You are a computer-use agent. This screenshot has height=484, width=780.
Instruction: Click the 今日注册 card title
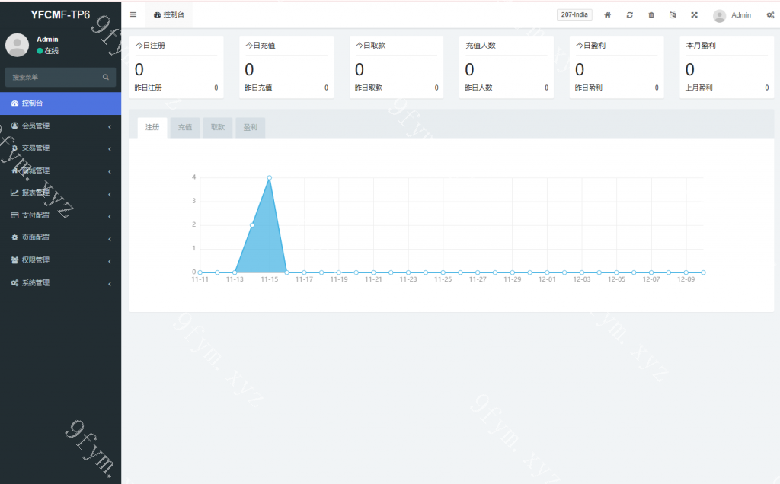pos(150,45)
